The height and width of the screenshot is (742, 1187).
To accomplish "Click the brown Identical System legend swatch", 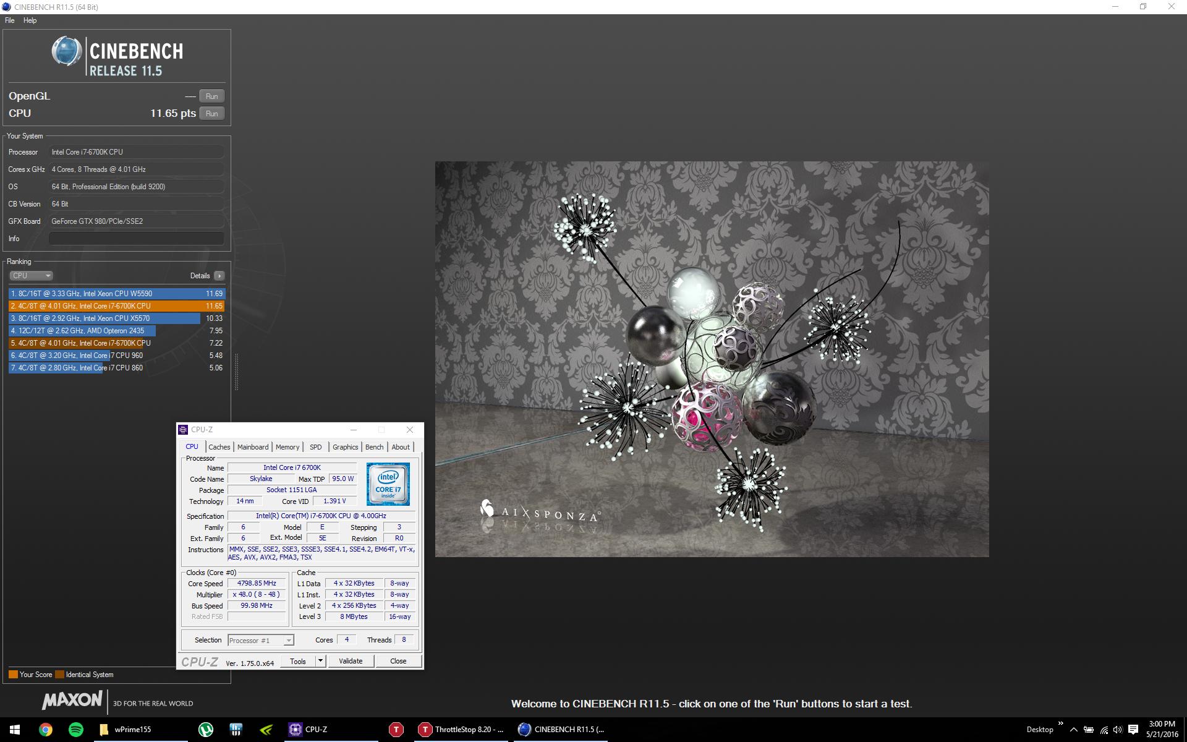I will pyautogui.click(x=59, y=675).
